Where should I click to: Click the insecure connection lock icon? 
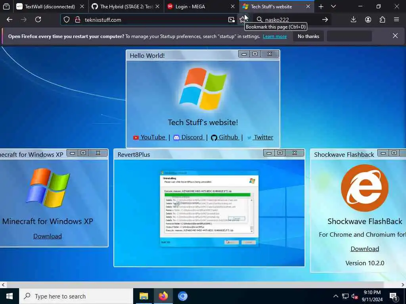(77, 20)
